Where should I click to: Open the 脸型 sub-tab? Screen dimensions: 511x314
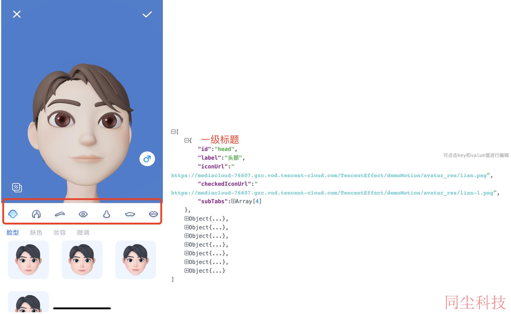tap(13, 232)
